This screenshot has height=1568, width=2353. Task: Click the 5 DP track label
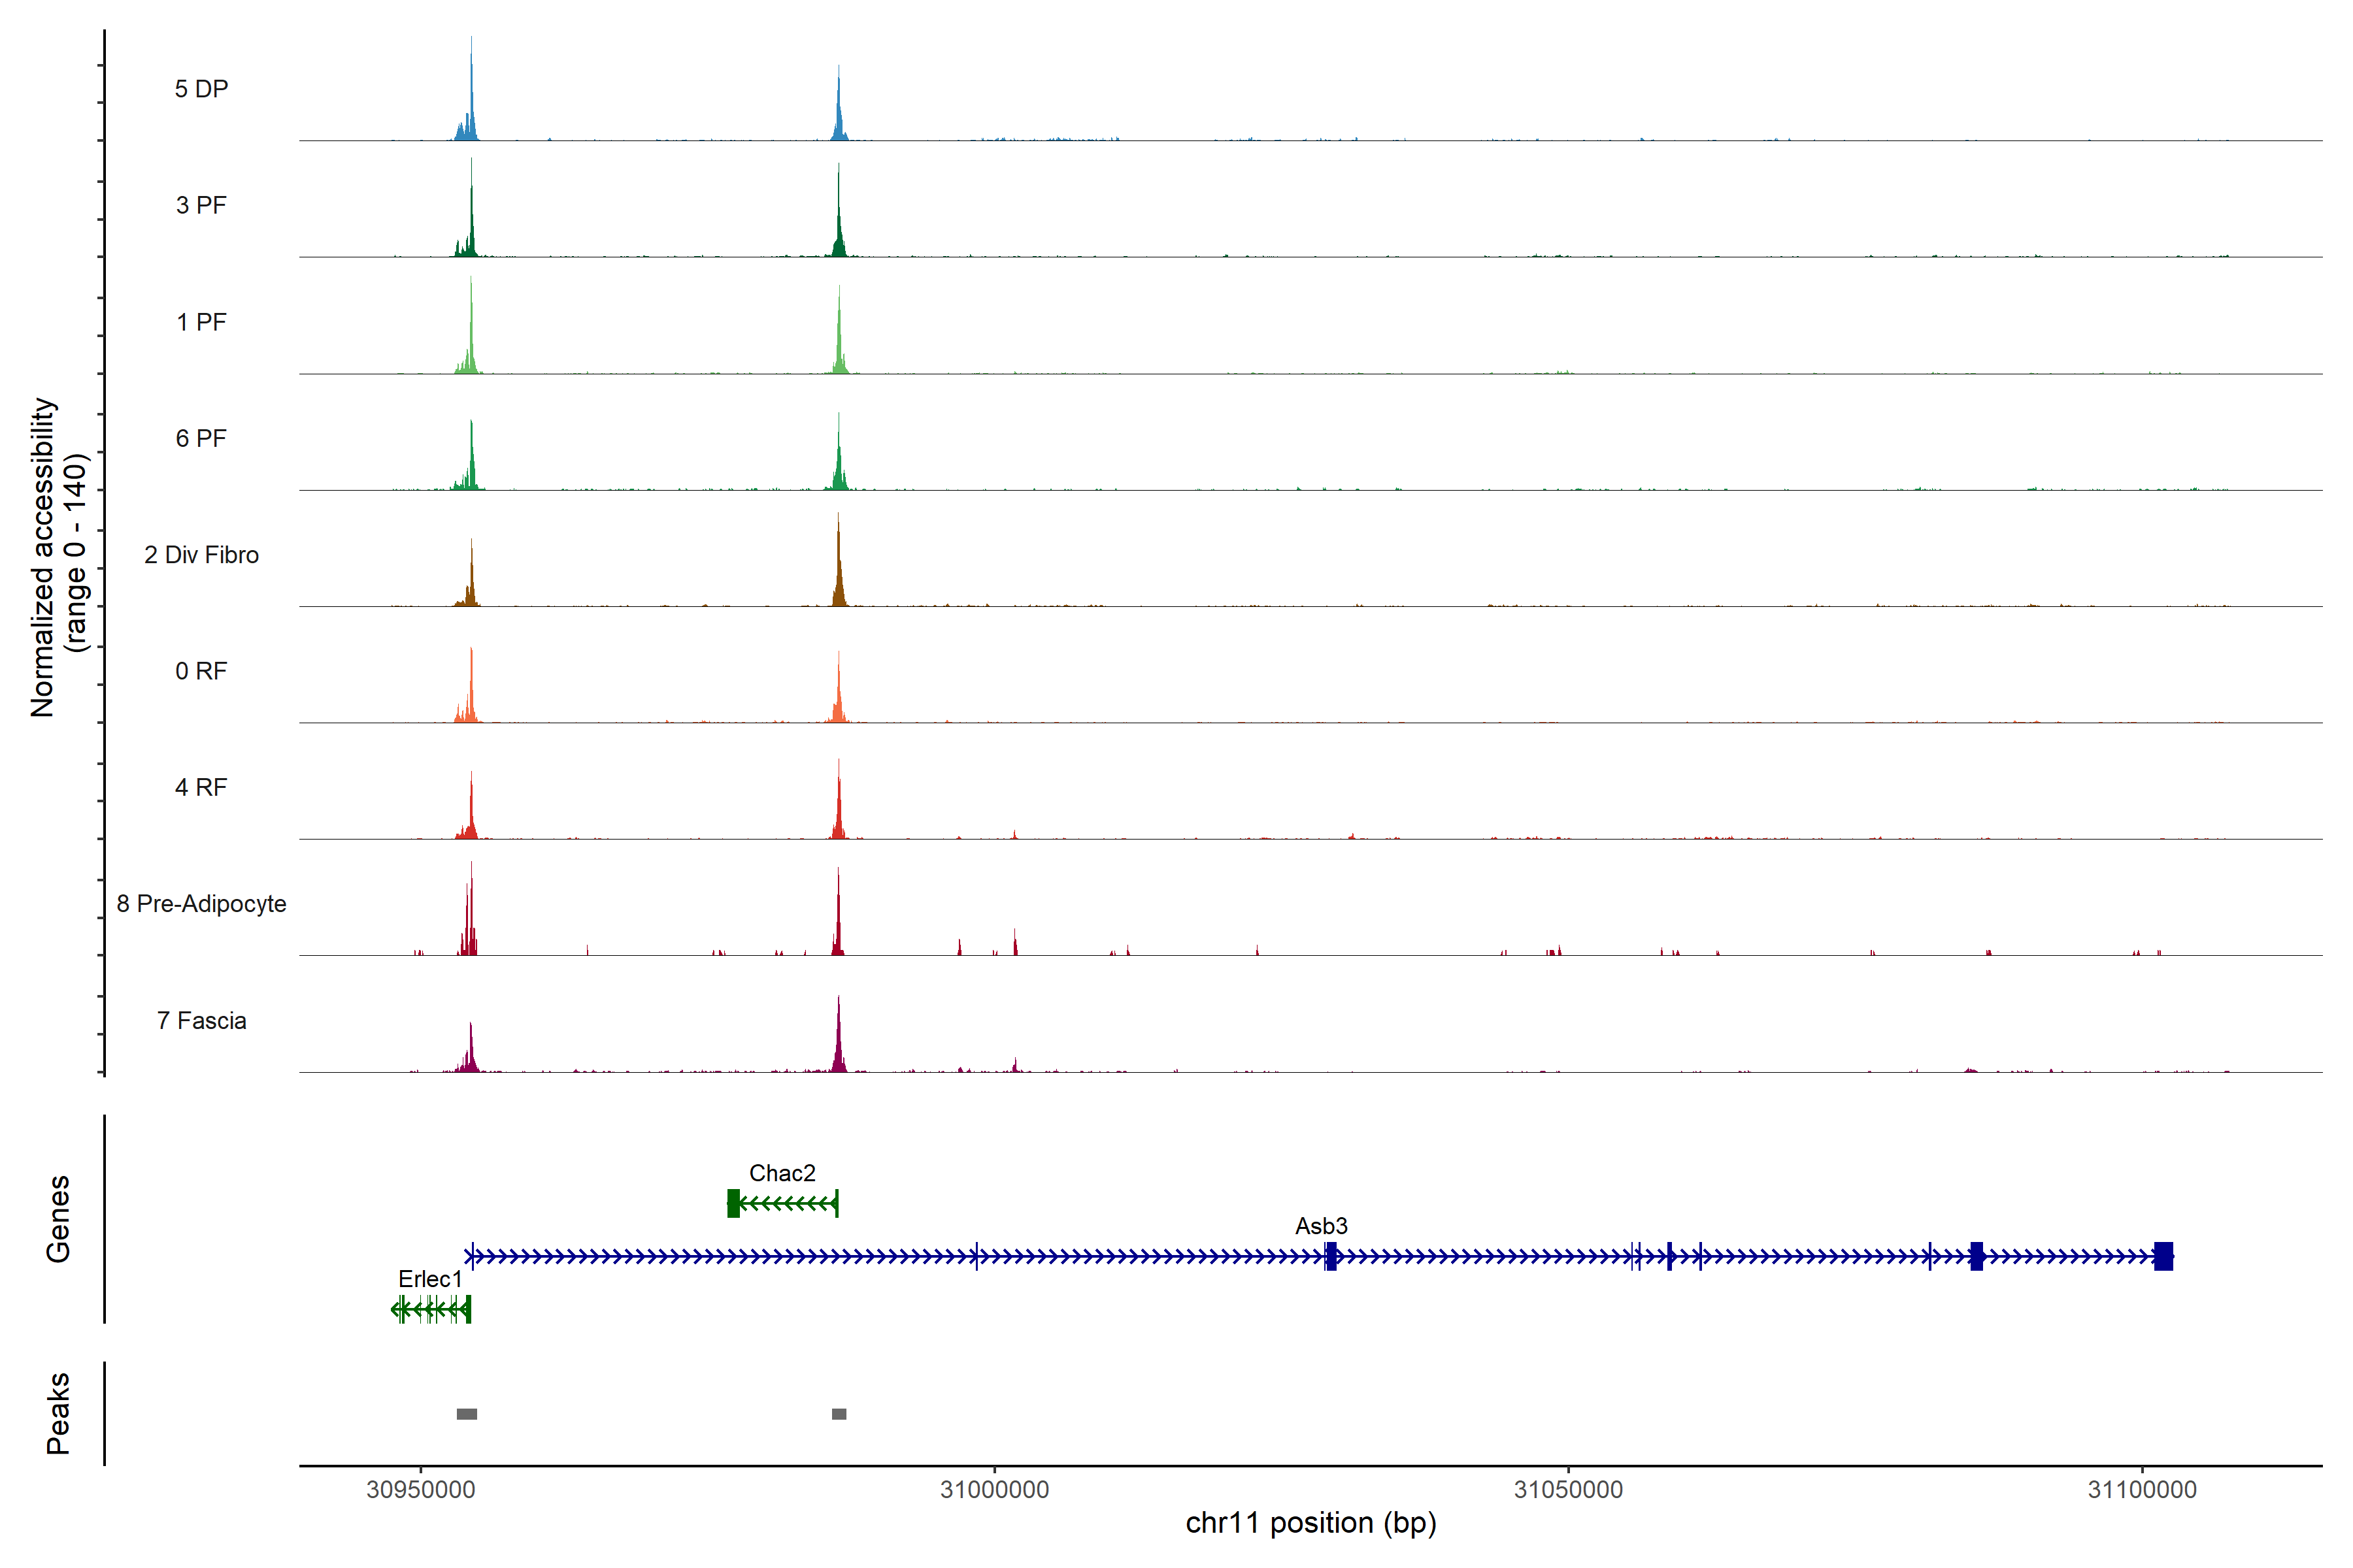pos(201,89)
